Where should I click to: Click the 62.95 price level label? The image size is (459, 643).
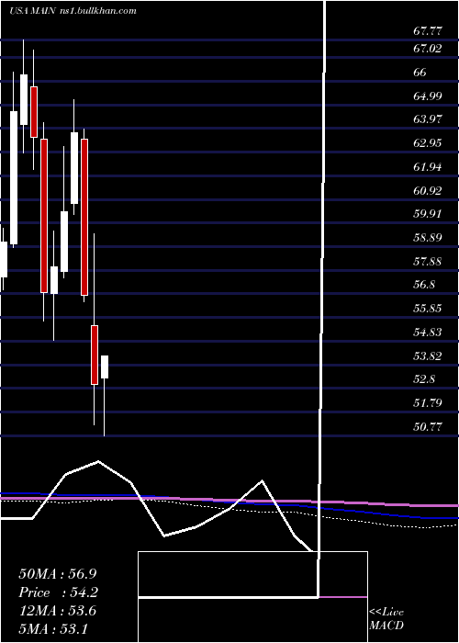coord(428,143)
